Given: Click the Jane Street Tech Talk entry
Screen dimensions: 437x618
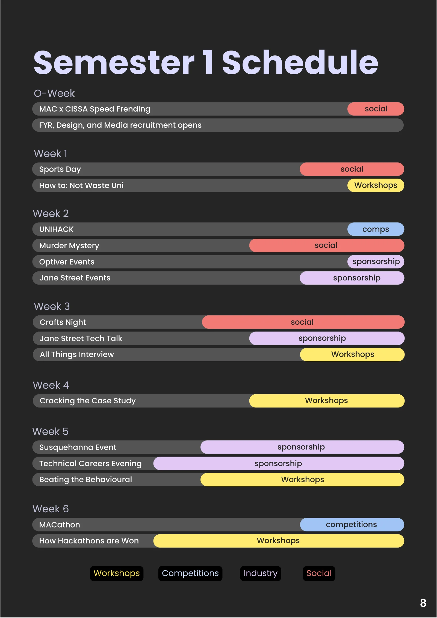Looking at the screenshot, I should (x=81, y=338).
